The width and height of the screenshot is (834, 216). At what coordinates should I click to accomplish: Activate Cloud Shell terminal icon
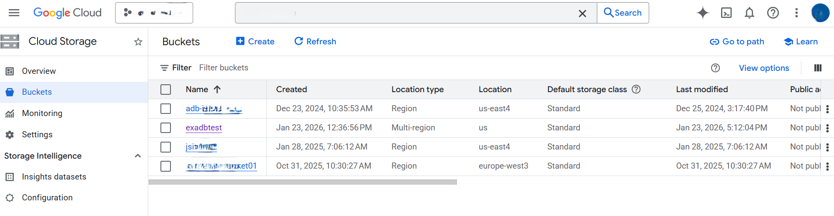coord(726,13)
